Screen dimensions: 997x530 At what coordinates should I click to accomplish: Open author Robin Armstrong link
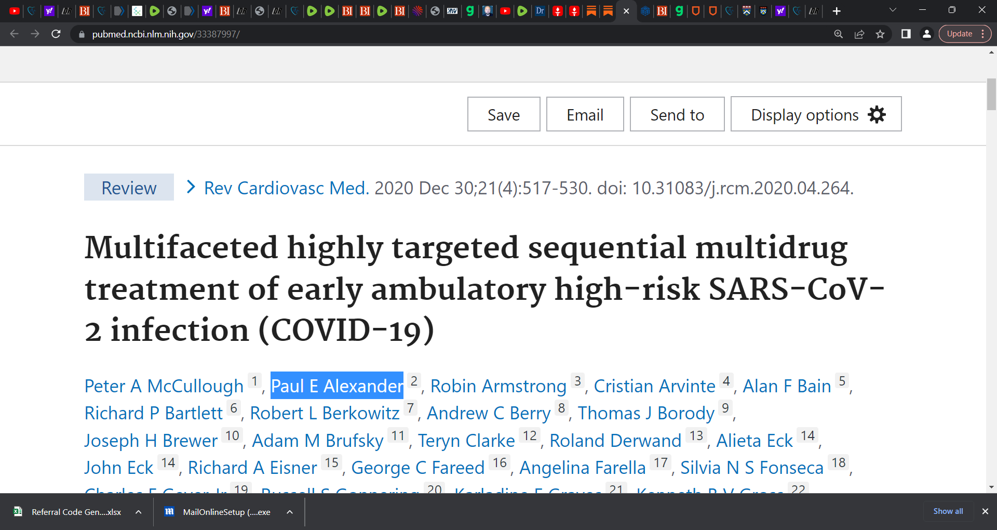click(498, 386)
